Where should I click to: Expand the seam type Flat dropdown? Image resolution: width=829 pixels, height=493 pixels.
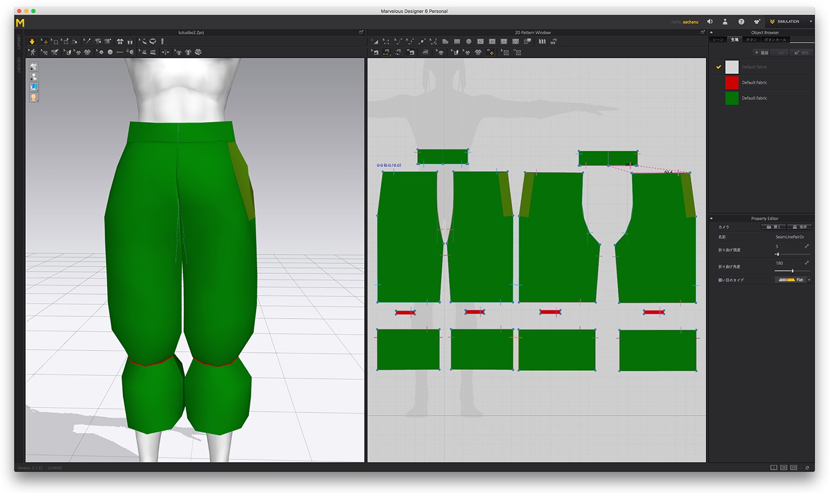click(x=809, y=280)
